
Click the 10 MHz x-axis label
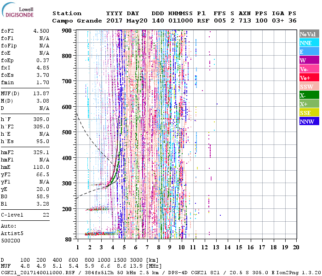(182, 247)
